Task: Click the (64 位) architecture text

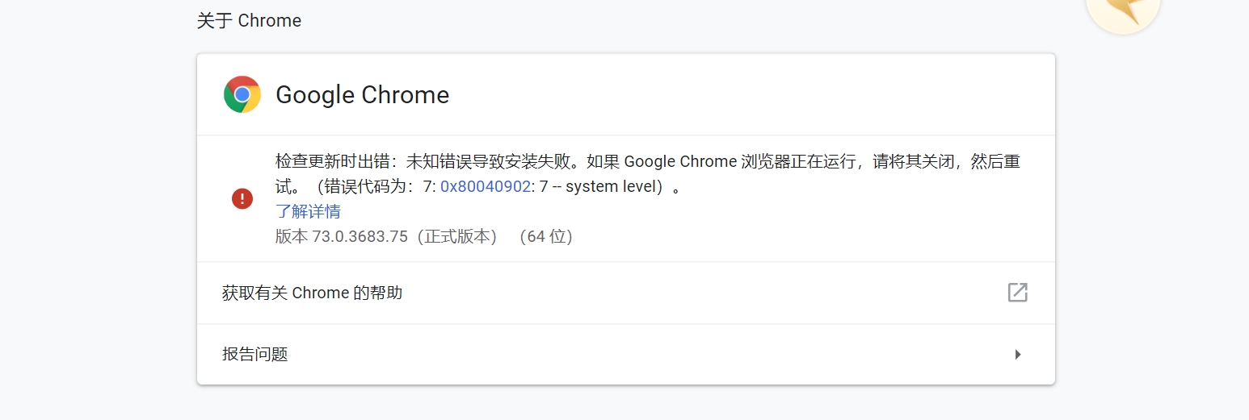Action: (546, 237)
